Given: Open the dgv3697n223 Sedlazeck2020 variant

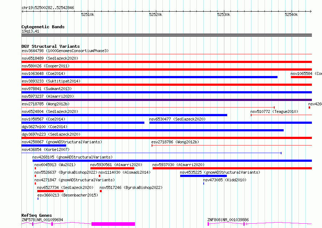Looking at the screenshot, I should 51,134.
